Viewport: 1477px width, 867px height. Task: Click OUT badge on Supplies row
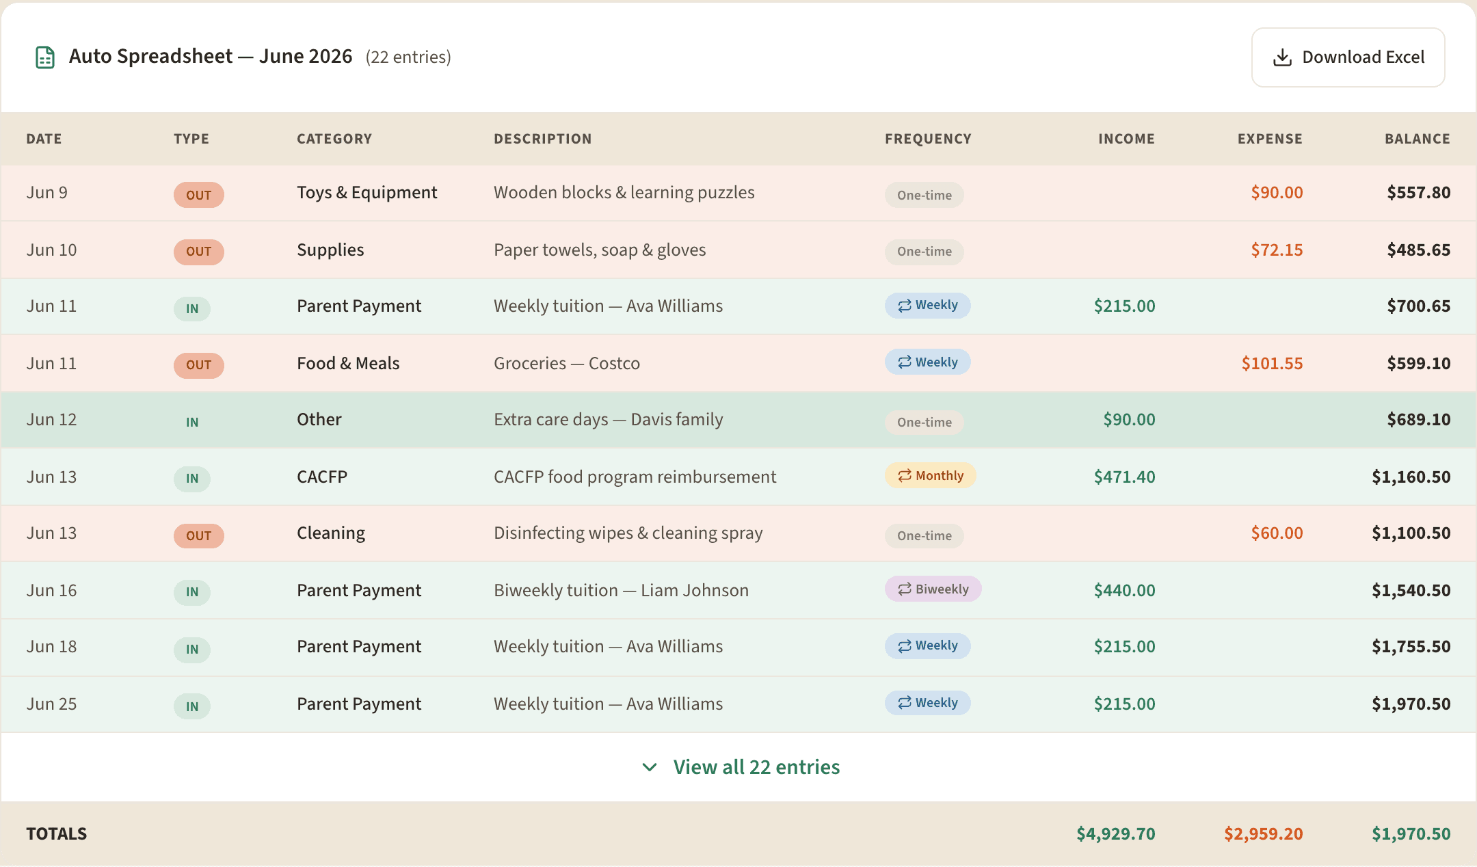coord(199,252)
